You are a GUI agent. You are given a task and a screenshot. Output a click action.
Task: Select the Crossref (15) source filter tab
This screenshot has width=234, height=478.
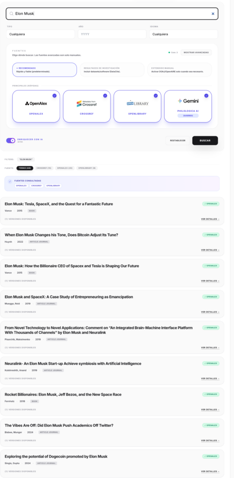[x=44, y=168]
